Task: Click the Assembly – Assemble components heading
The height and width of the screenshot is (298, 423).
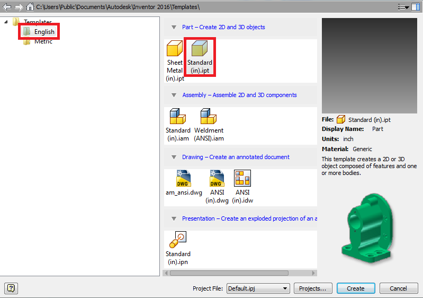Action: [x=239, y=95]
